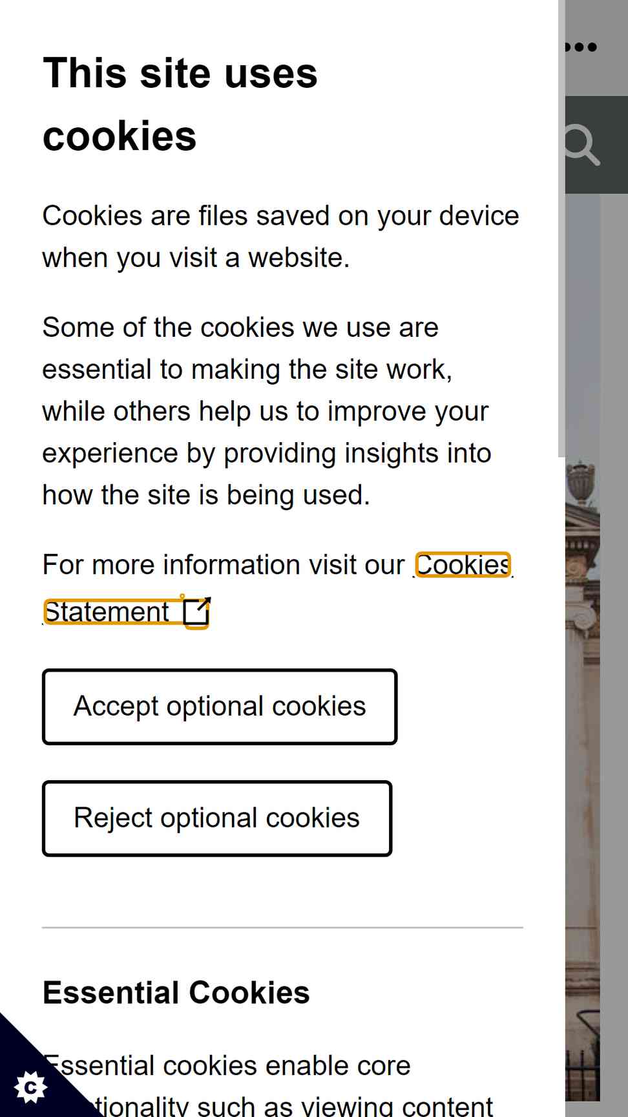Viewport: 628px width, 1117px height.
Task: Click the stone urn in background photo
Action: point(581,482)
